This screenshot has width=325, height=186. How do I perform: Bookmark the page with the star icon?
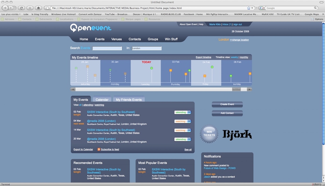click(249, 8)
